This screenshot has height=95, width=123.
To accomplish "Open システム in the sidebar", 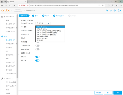I will (9, 48).
